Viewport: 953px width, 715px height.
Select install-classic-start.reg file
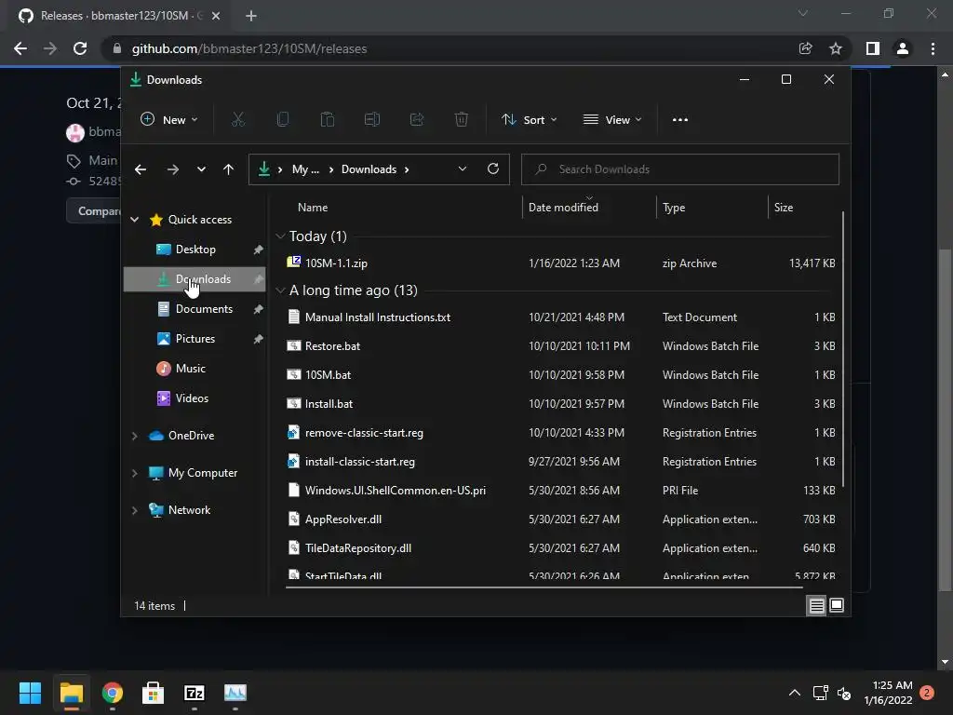(560, 462)
